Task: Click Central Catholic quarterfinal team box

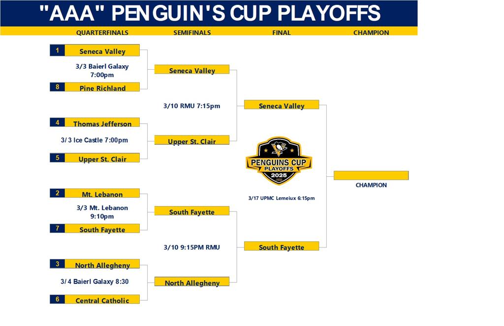Action: tap(102, 299)
